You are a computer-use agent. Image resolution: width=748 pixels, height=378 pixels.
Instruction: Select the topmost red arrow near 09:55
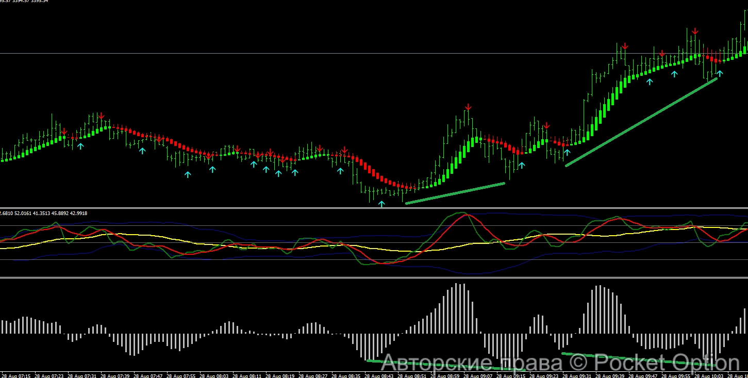tap(695, 32)
